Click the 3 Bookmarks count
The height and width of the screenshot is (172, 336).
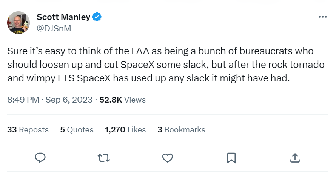click(181, 129)
